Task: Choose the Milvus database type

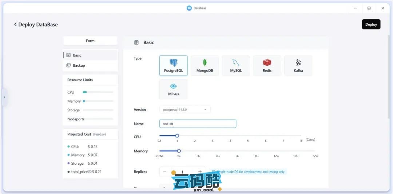Action: (x=174, y=89)
